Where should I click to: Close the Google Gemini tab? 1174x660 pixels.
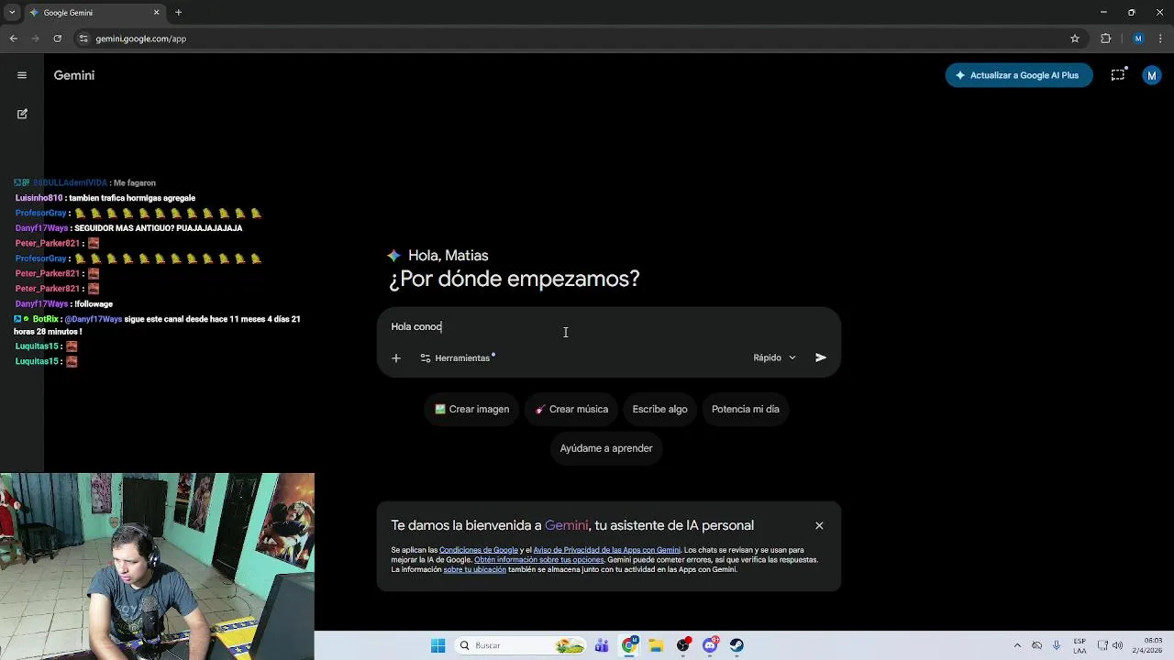[156, 13]
